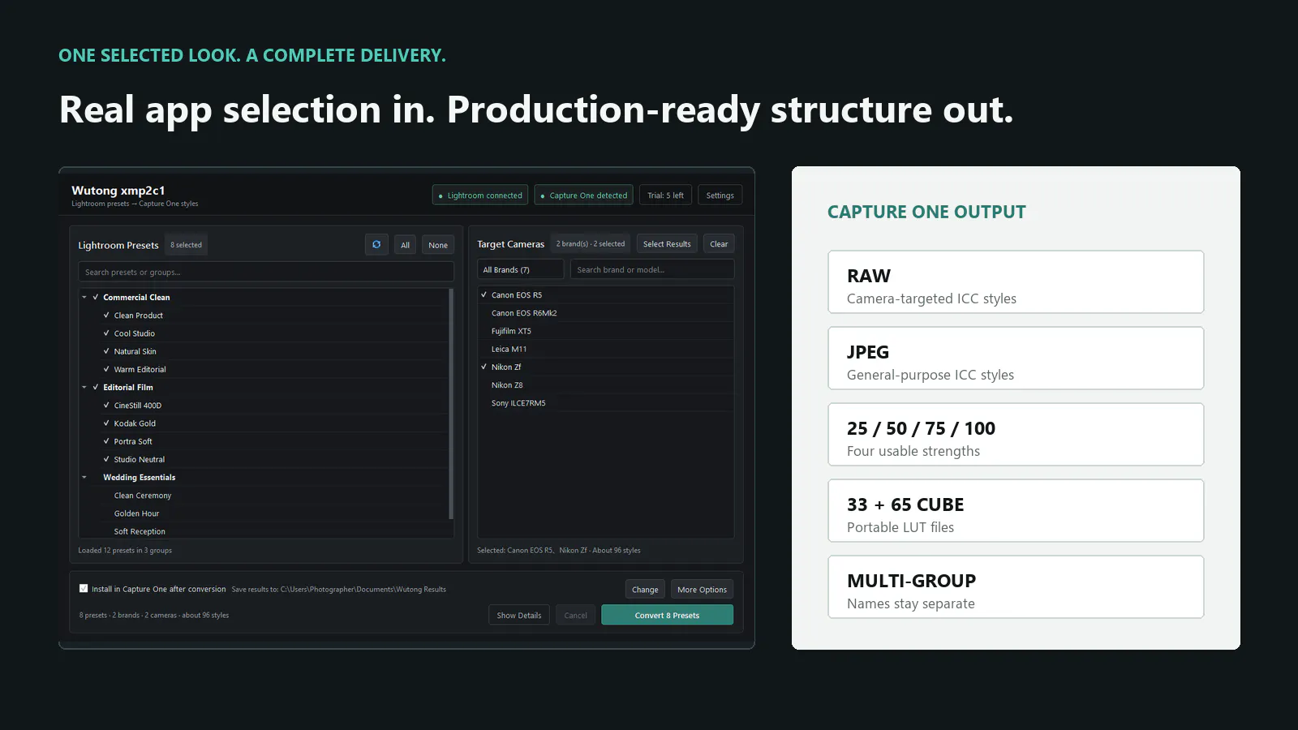
Task: Click the Select Results button
Action: (667, 243)
